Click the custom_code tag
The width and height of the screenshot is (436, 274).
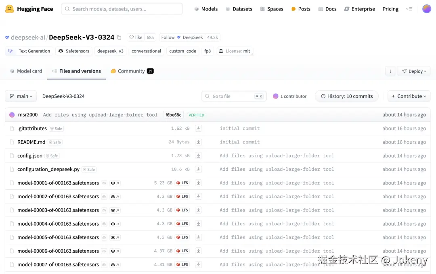click(x=183, y=51)
